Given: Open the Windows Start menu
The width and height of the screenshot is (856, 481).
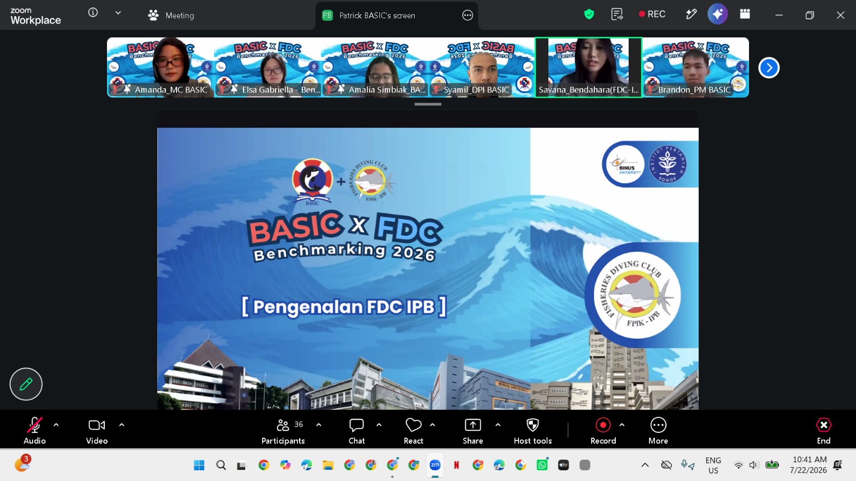Looking at the screenshot, I should 199,465.
